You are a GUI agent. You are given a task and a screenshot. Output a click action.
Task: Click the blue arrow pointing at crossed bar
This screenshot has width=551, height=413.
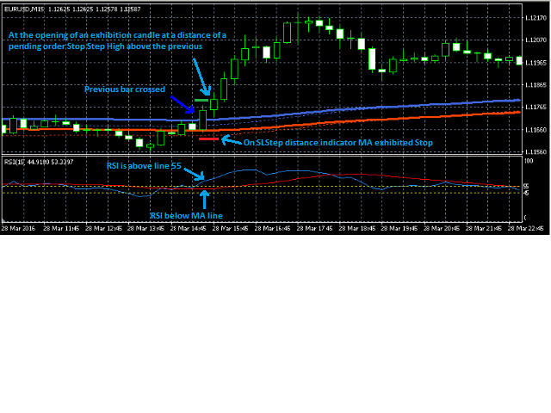pyautogui.click(x=183, y=105)
